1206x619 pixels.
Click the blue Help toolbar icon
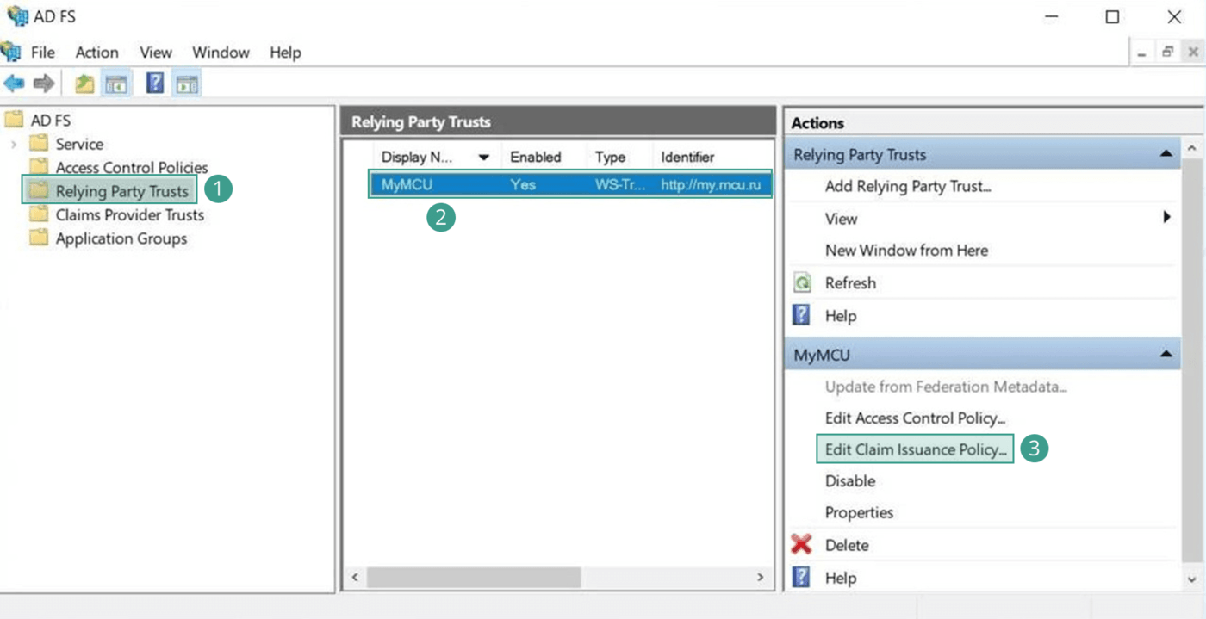[155, 84]
